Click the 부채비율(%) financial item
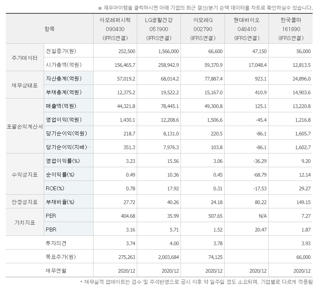This screenshot has width=317, height=286. point(60,202)
